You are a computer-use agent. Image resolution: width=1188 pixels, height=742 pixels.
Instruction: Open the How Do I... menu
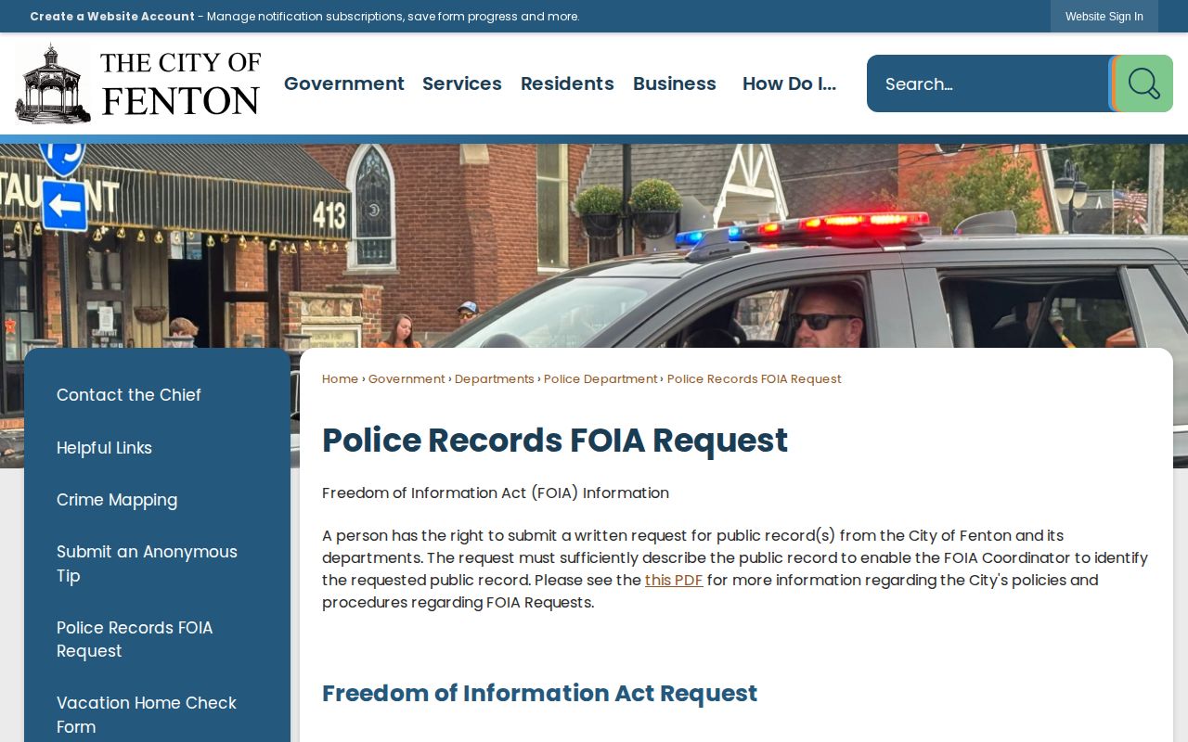click(x=789, y=83)
